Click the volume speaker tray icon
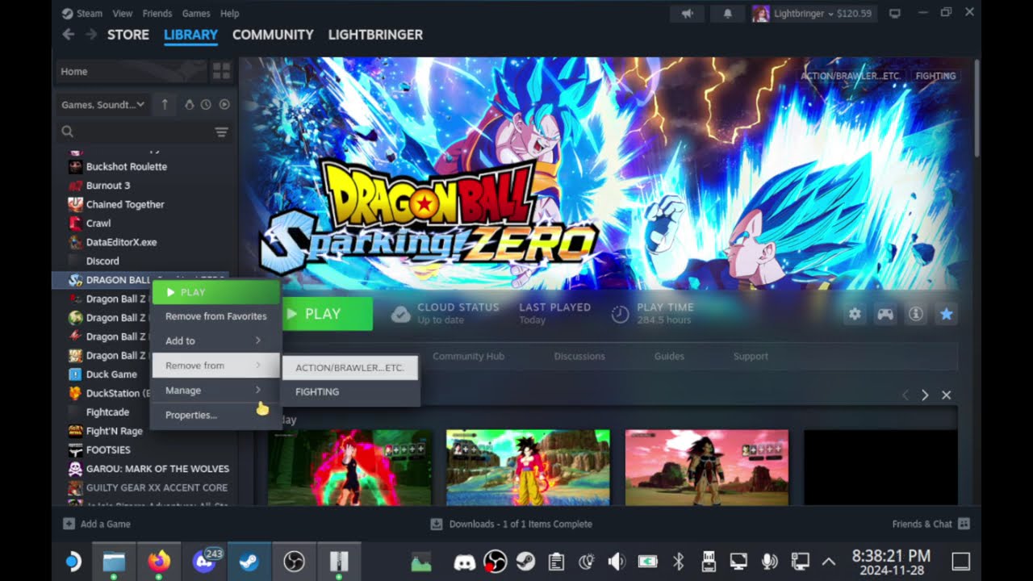 617,562
